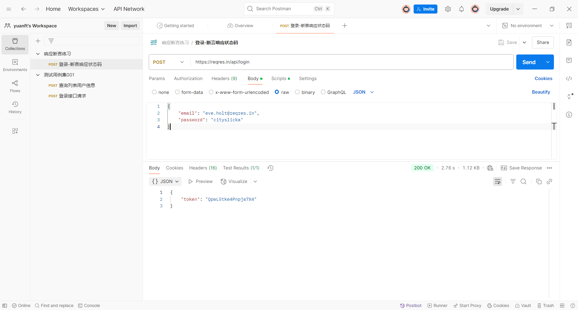Go back with the left arrow icon
The height and width of the screenshot is (310, 578).
(x=23, y=9)
